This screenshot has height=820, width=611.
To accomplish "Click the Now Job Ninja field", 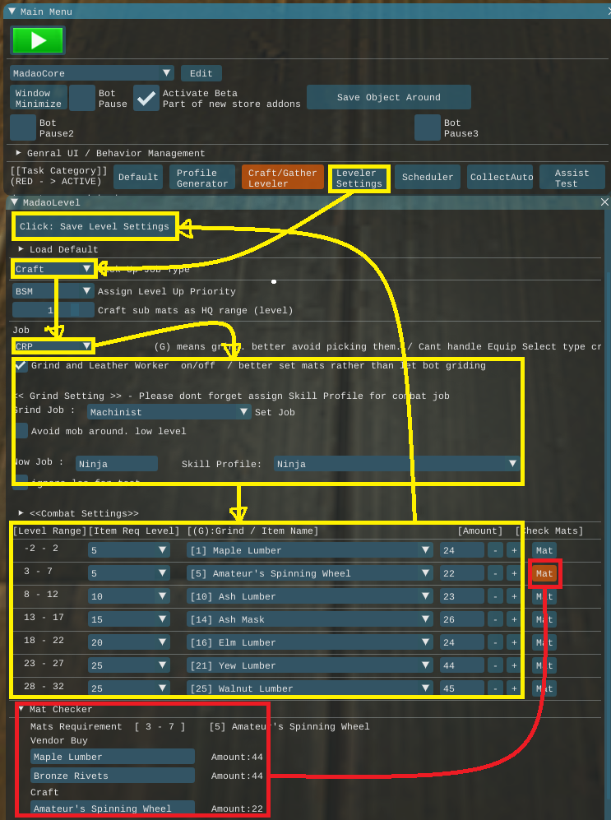I will point(116,464).
